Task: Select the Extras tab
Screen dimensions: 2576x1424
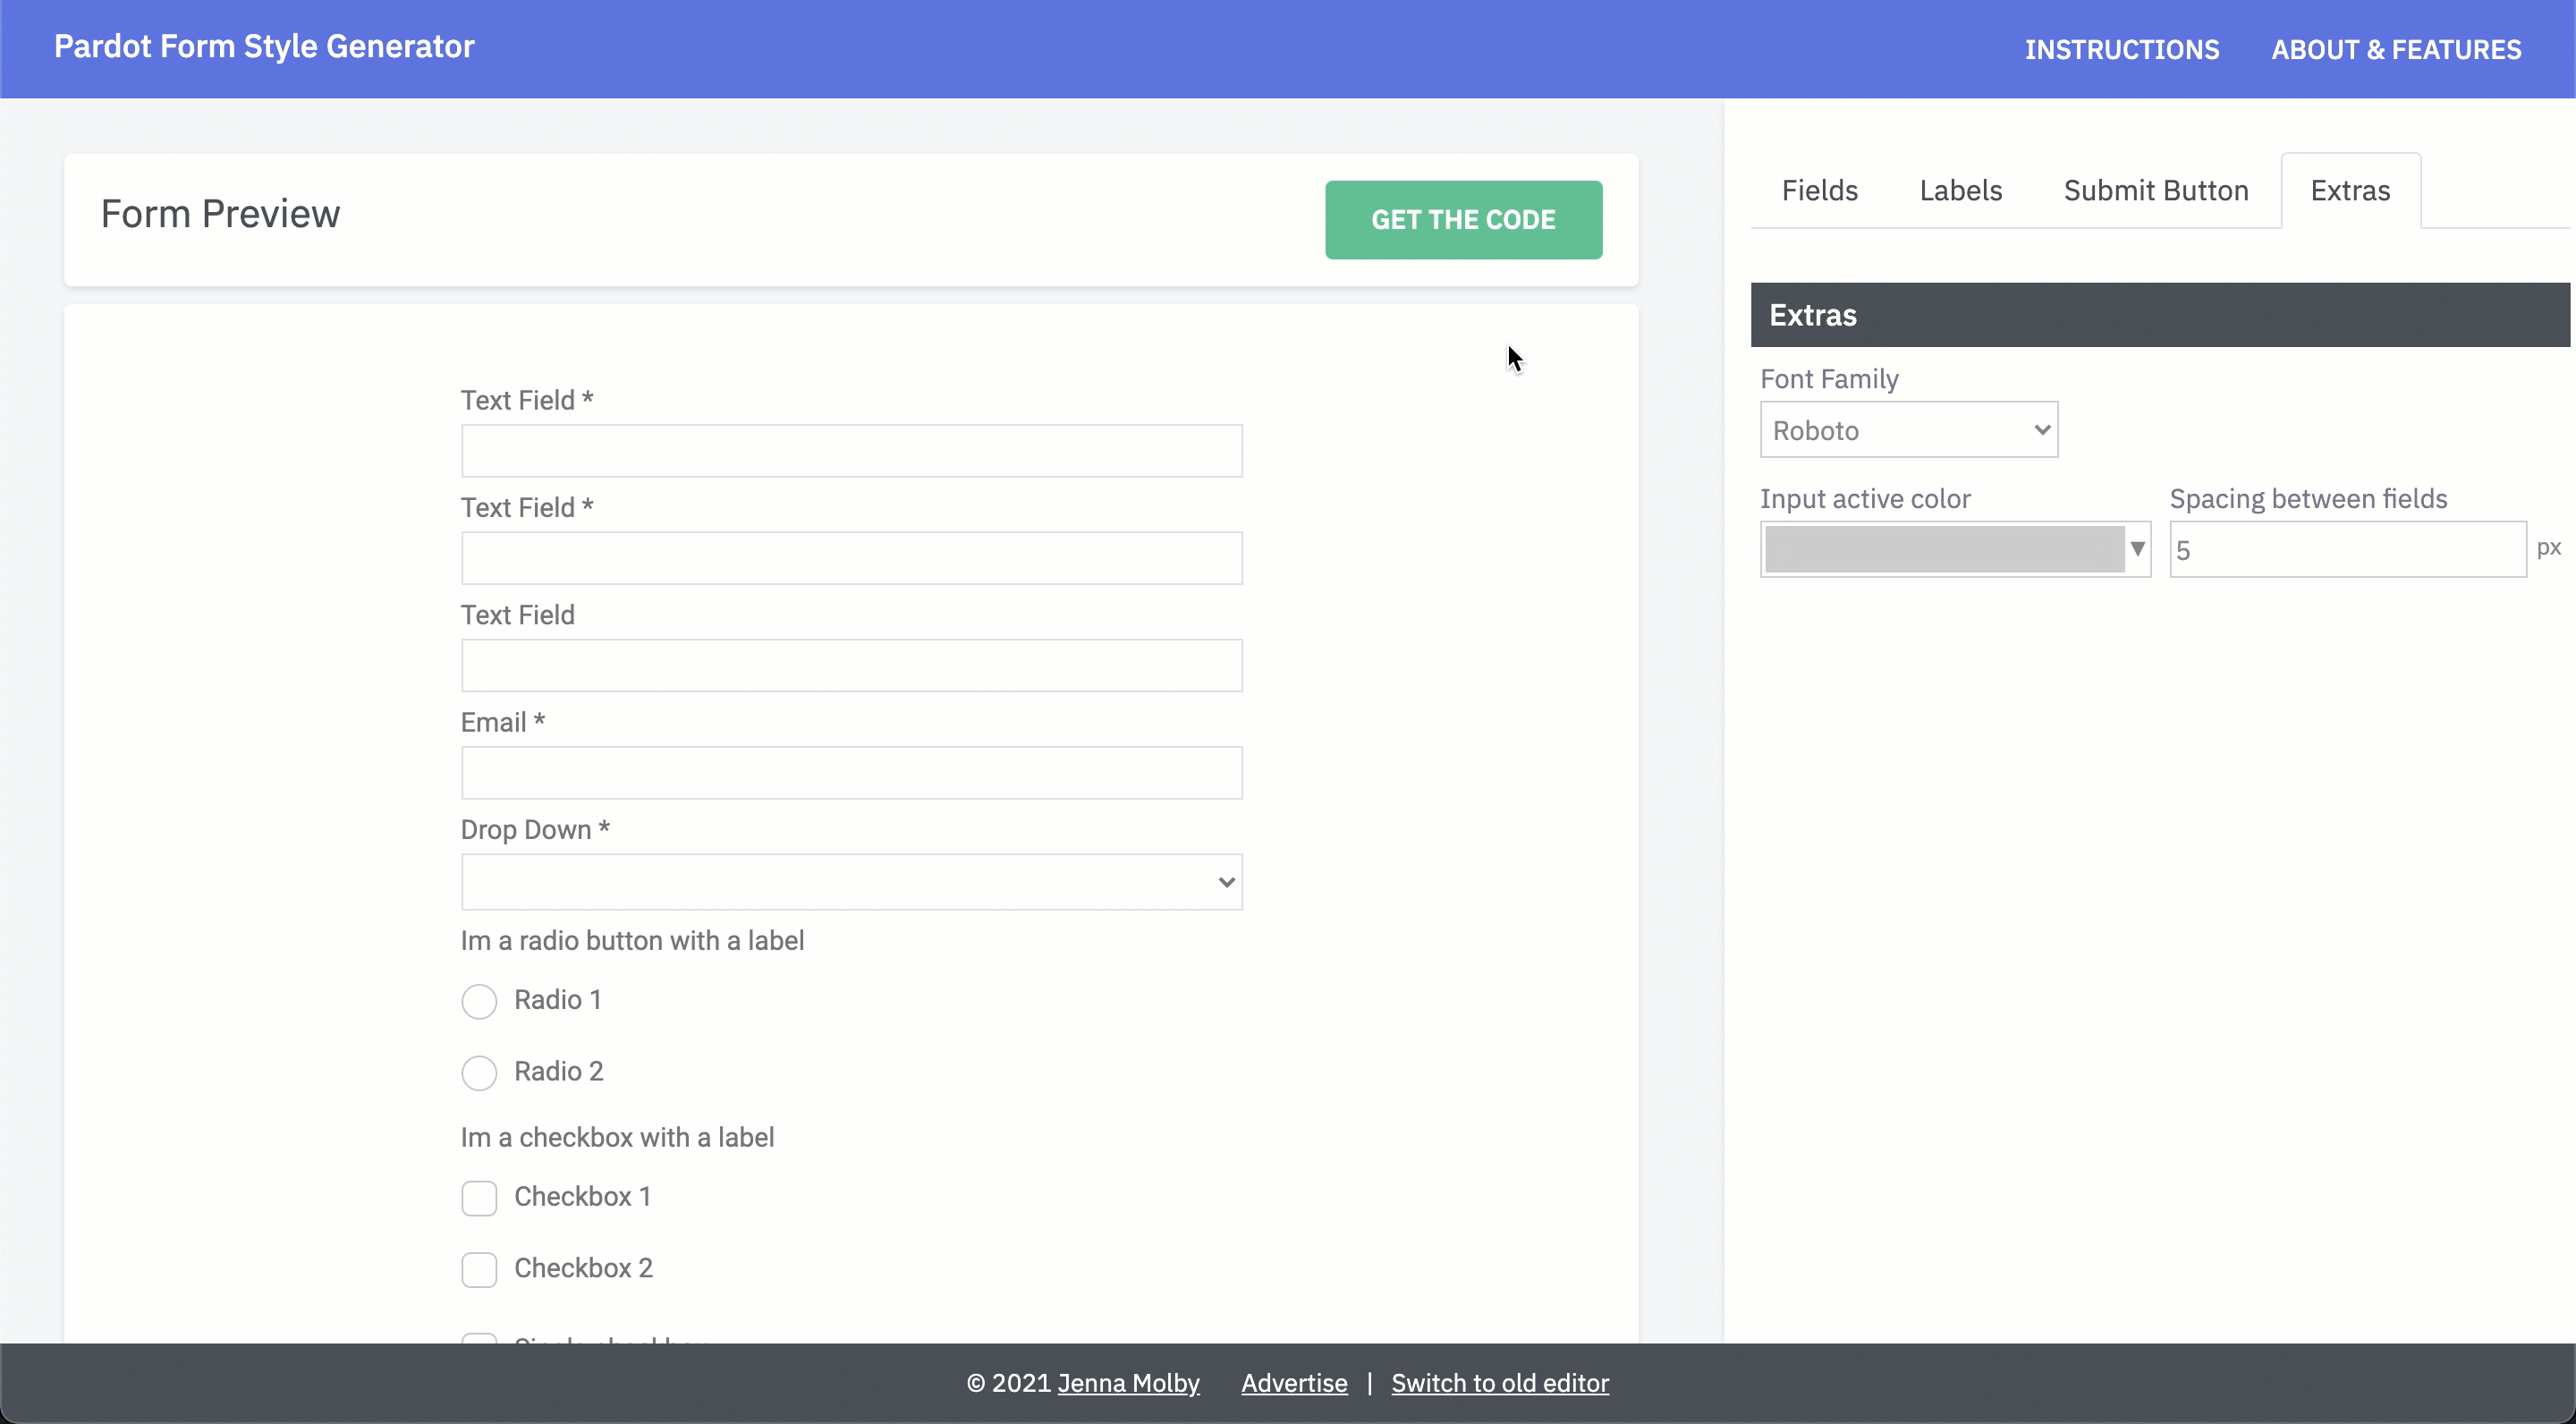Action: click(x=2349, y=191)
